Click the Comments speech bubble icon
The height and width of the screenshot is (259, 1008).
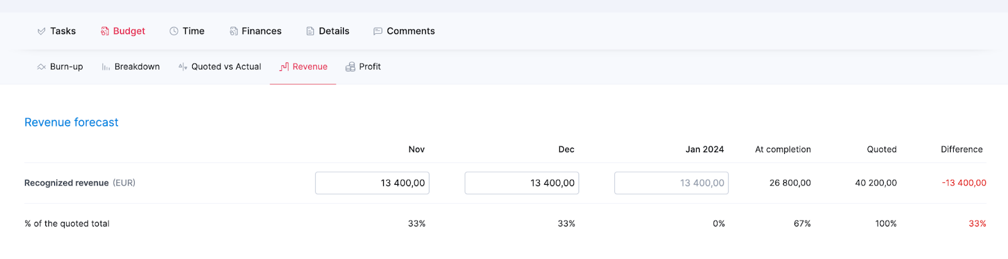point(377,31)
